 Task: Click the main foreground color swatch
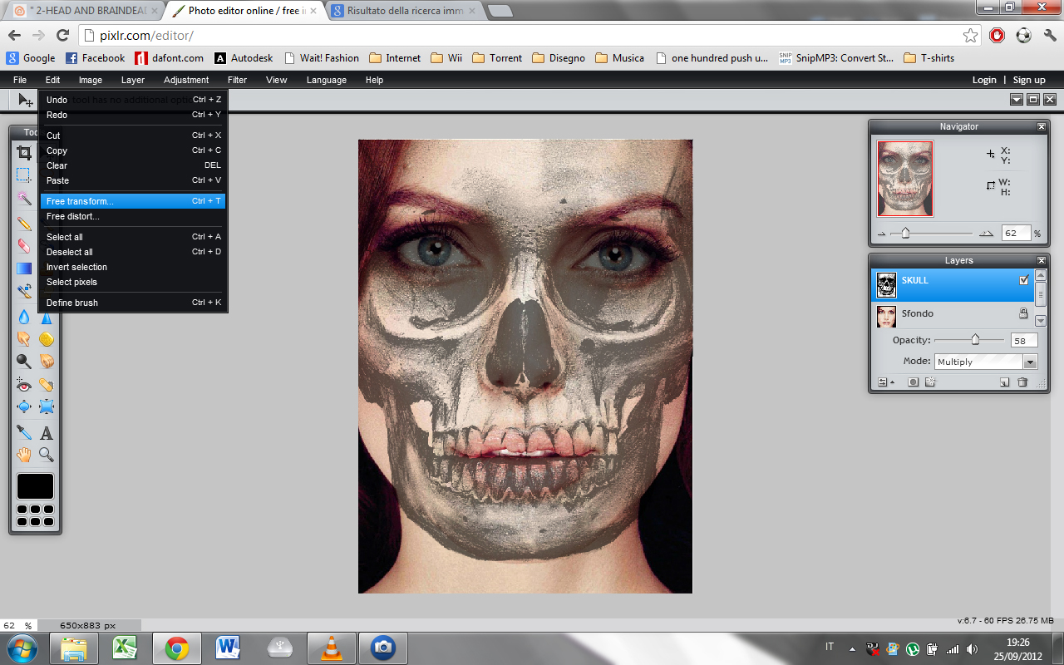point(35,486)
